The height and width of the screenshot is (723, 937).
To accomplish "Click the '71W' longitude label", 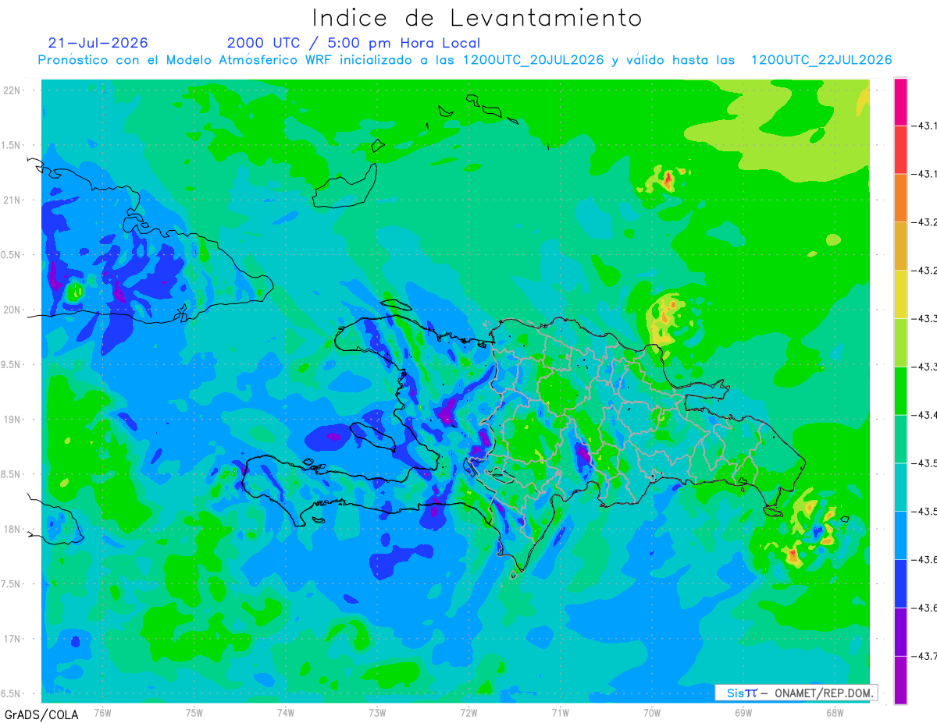I will pyautogui.click(x=560, y=713).
